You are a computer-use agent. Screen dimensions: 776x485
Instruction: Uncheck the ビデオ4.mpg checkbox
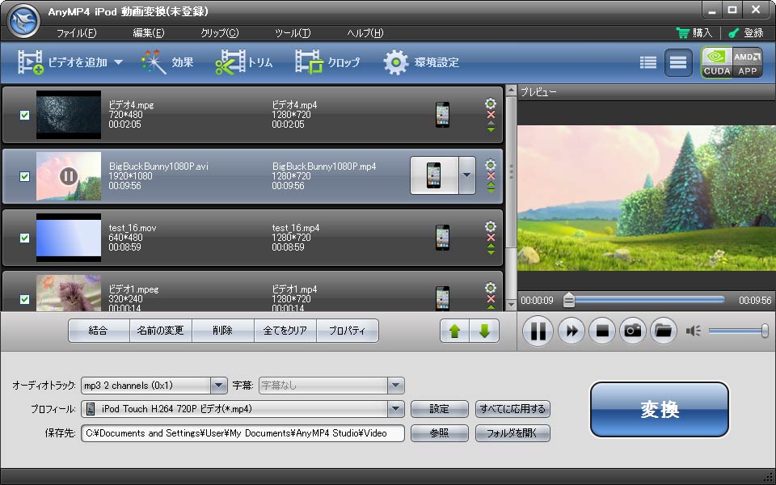(x=24, y=115)
